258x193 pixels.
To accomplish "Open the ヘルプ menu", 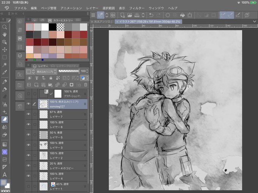I will click(x=173, y=8).
